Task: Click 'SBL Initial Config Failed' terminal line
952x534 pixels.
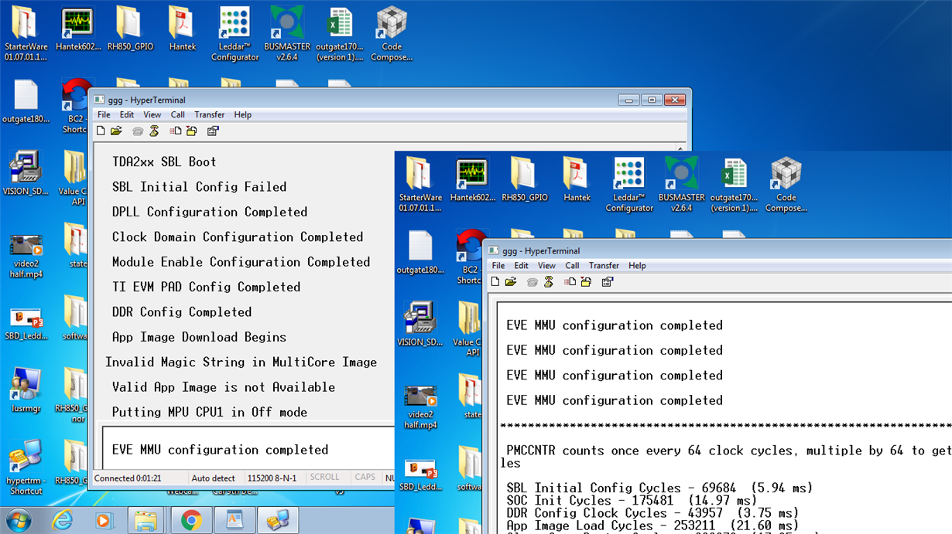Action: pos(199,187)
